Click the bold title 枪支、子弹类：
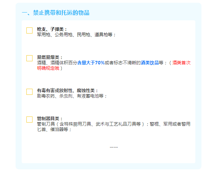Image resolution: width=216 pixels, height=171 pixels. tap(52, 29)
